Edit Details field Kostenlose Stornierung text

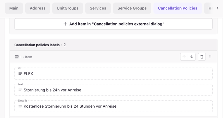click(113, 106)
